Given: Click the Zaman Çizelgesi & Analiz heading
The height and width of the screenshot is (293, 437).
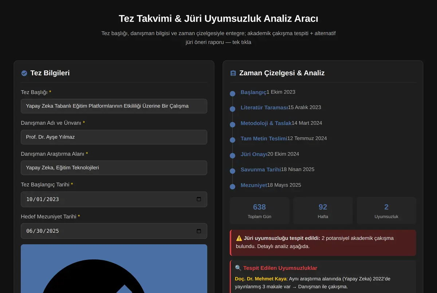Looking at the screenshot, I should [x=282, y=73].
